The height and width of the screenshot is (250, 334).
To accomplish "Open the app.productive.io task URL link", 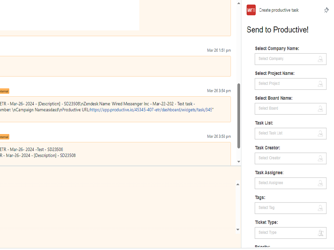I will 152,110.
